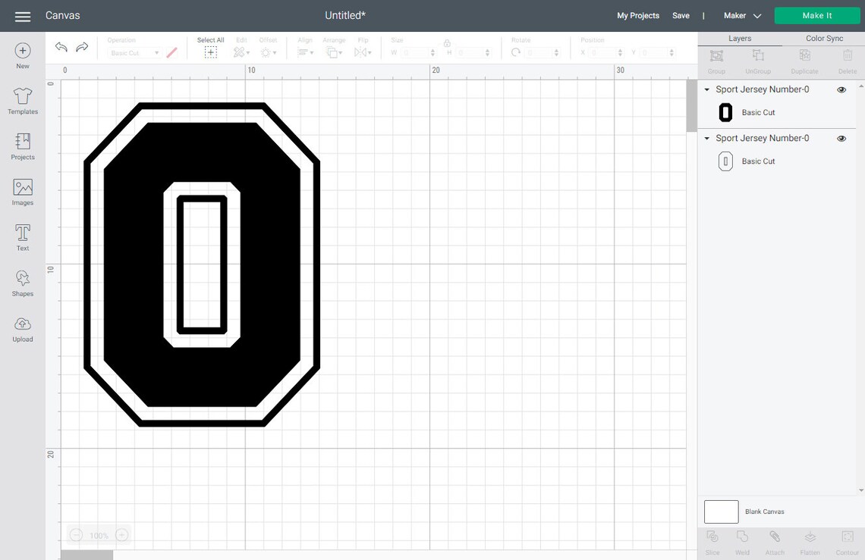Click the green Make It button
Screen dimensions: 865x560
[816, 14]
